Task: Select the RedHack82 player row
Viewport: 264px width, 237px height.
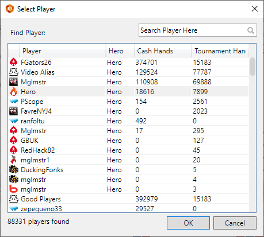Action: pyautogui.click(x=129, y=150)
